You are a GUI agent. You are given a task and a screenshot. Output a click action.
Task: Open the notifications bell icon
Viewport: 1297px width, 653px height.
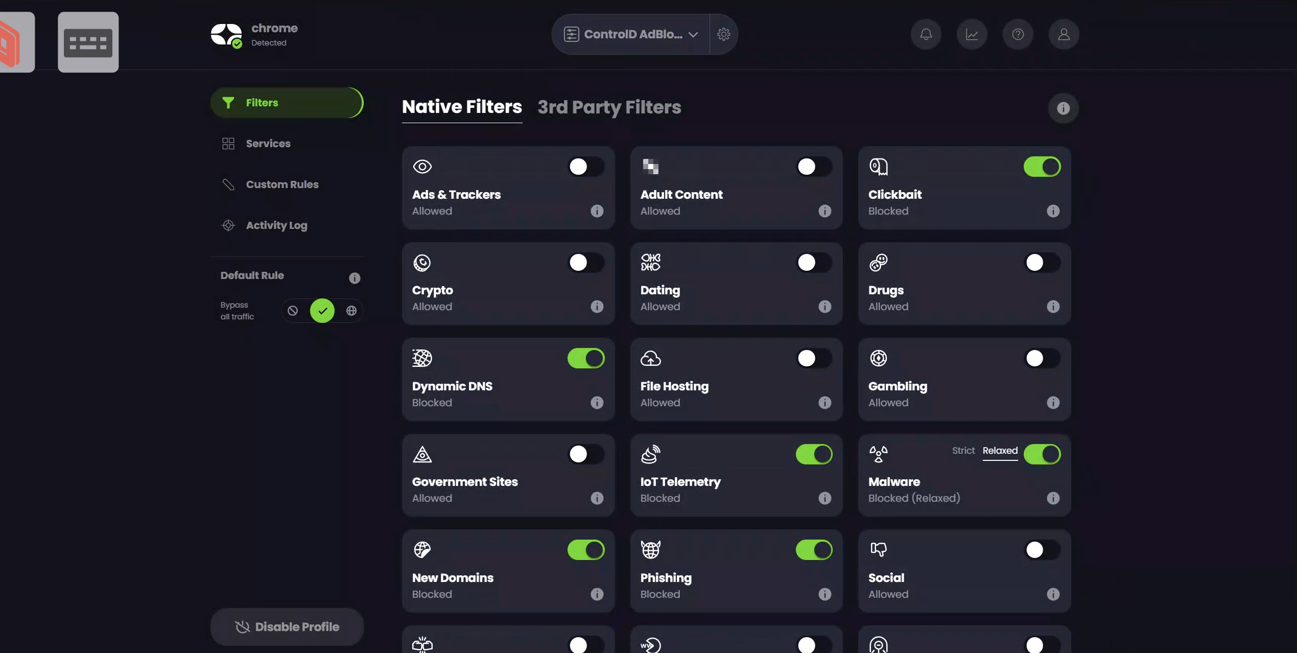926,34
